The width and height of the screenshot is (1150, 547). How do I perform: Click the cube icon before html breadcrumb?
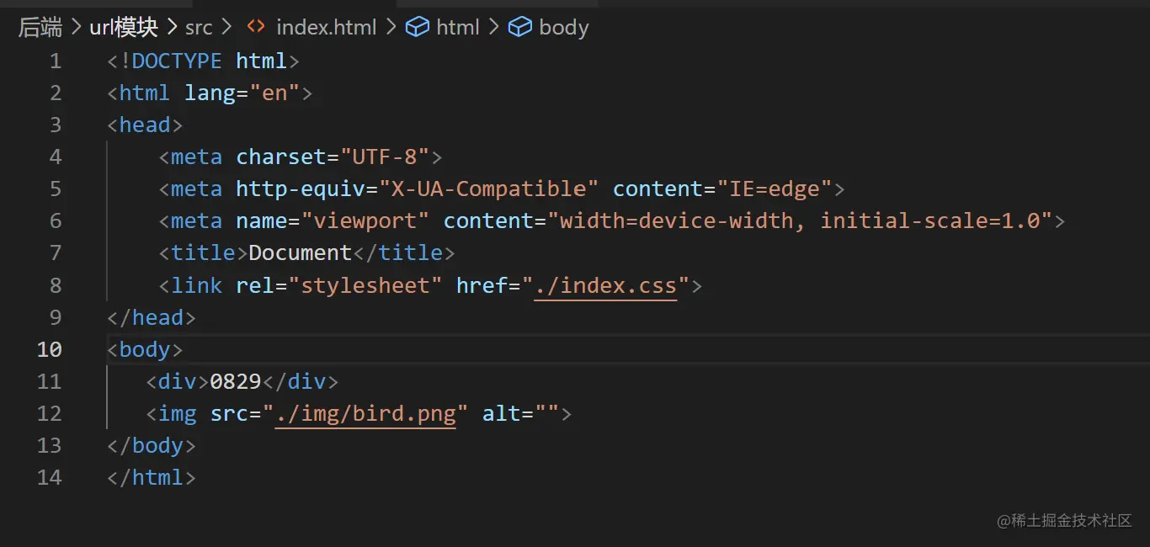(x=417, y=27)
